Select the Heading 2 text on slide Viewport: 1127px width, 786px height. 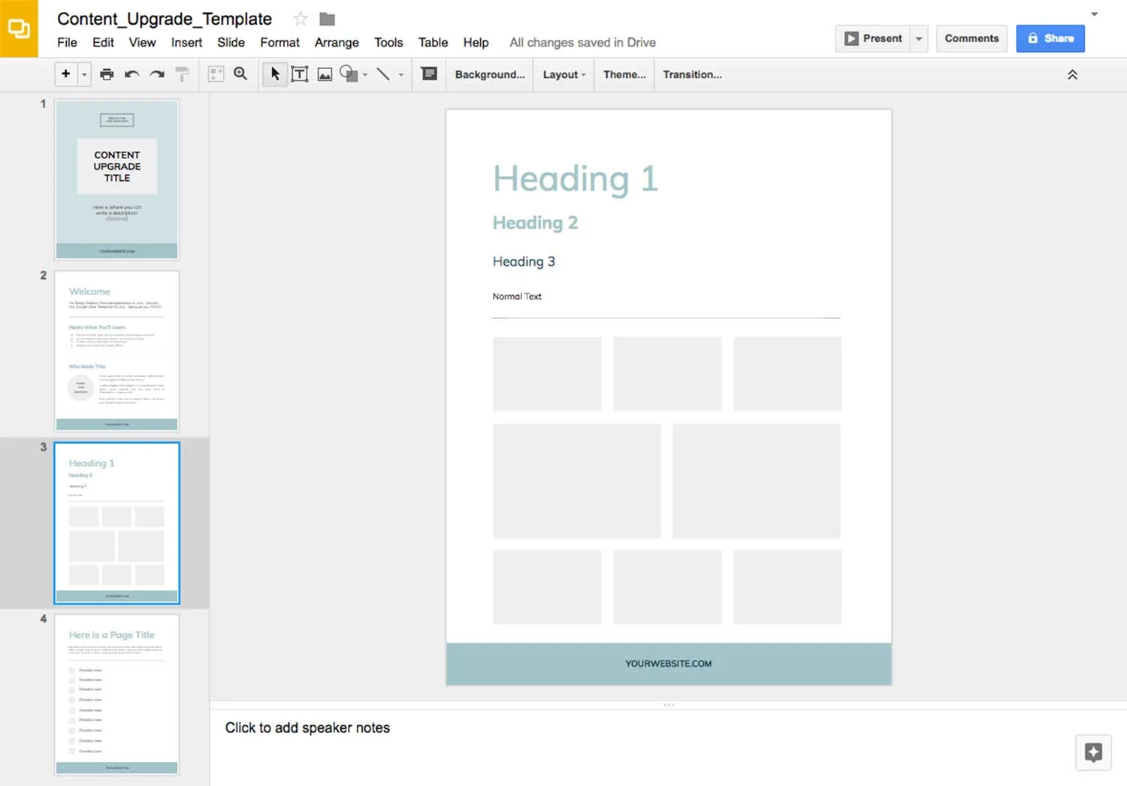click(x=535, y=223)
